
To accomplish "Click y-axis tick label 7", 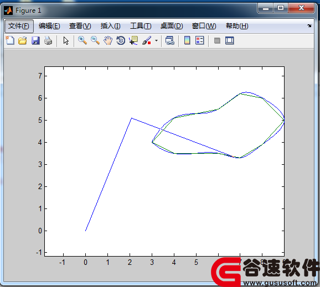I will tap(40, 76).
